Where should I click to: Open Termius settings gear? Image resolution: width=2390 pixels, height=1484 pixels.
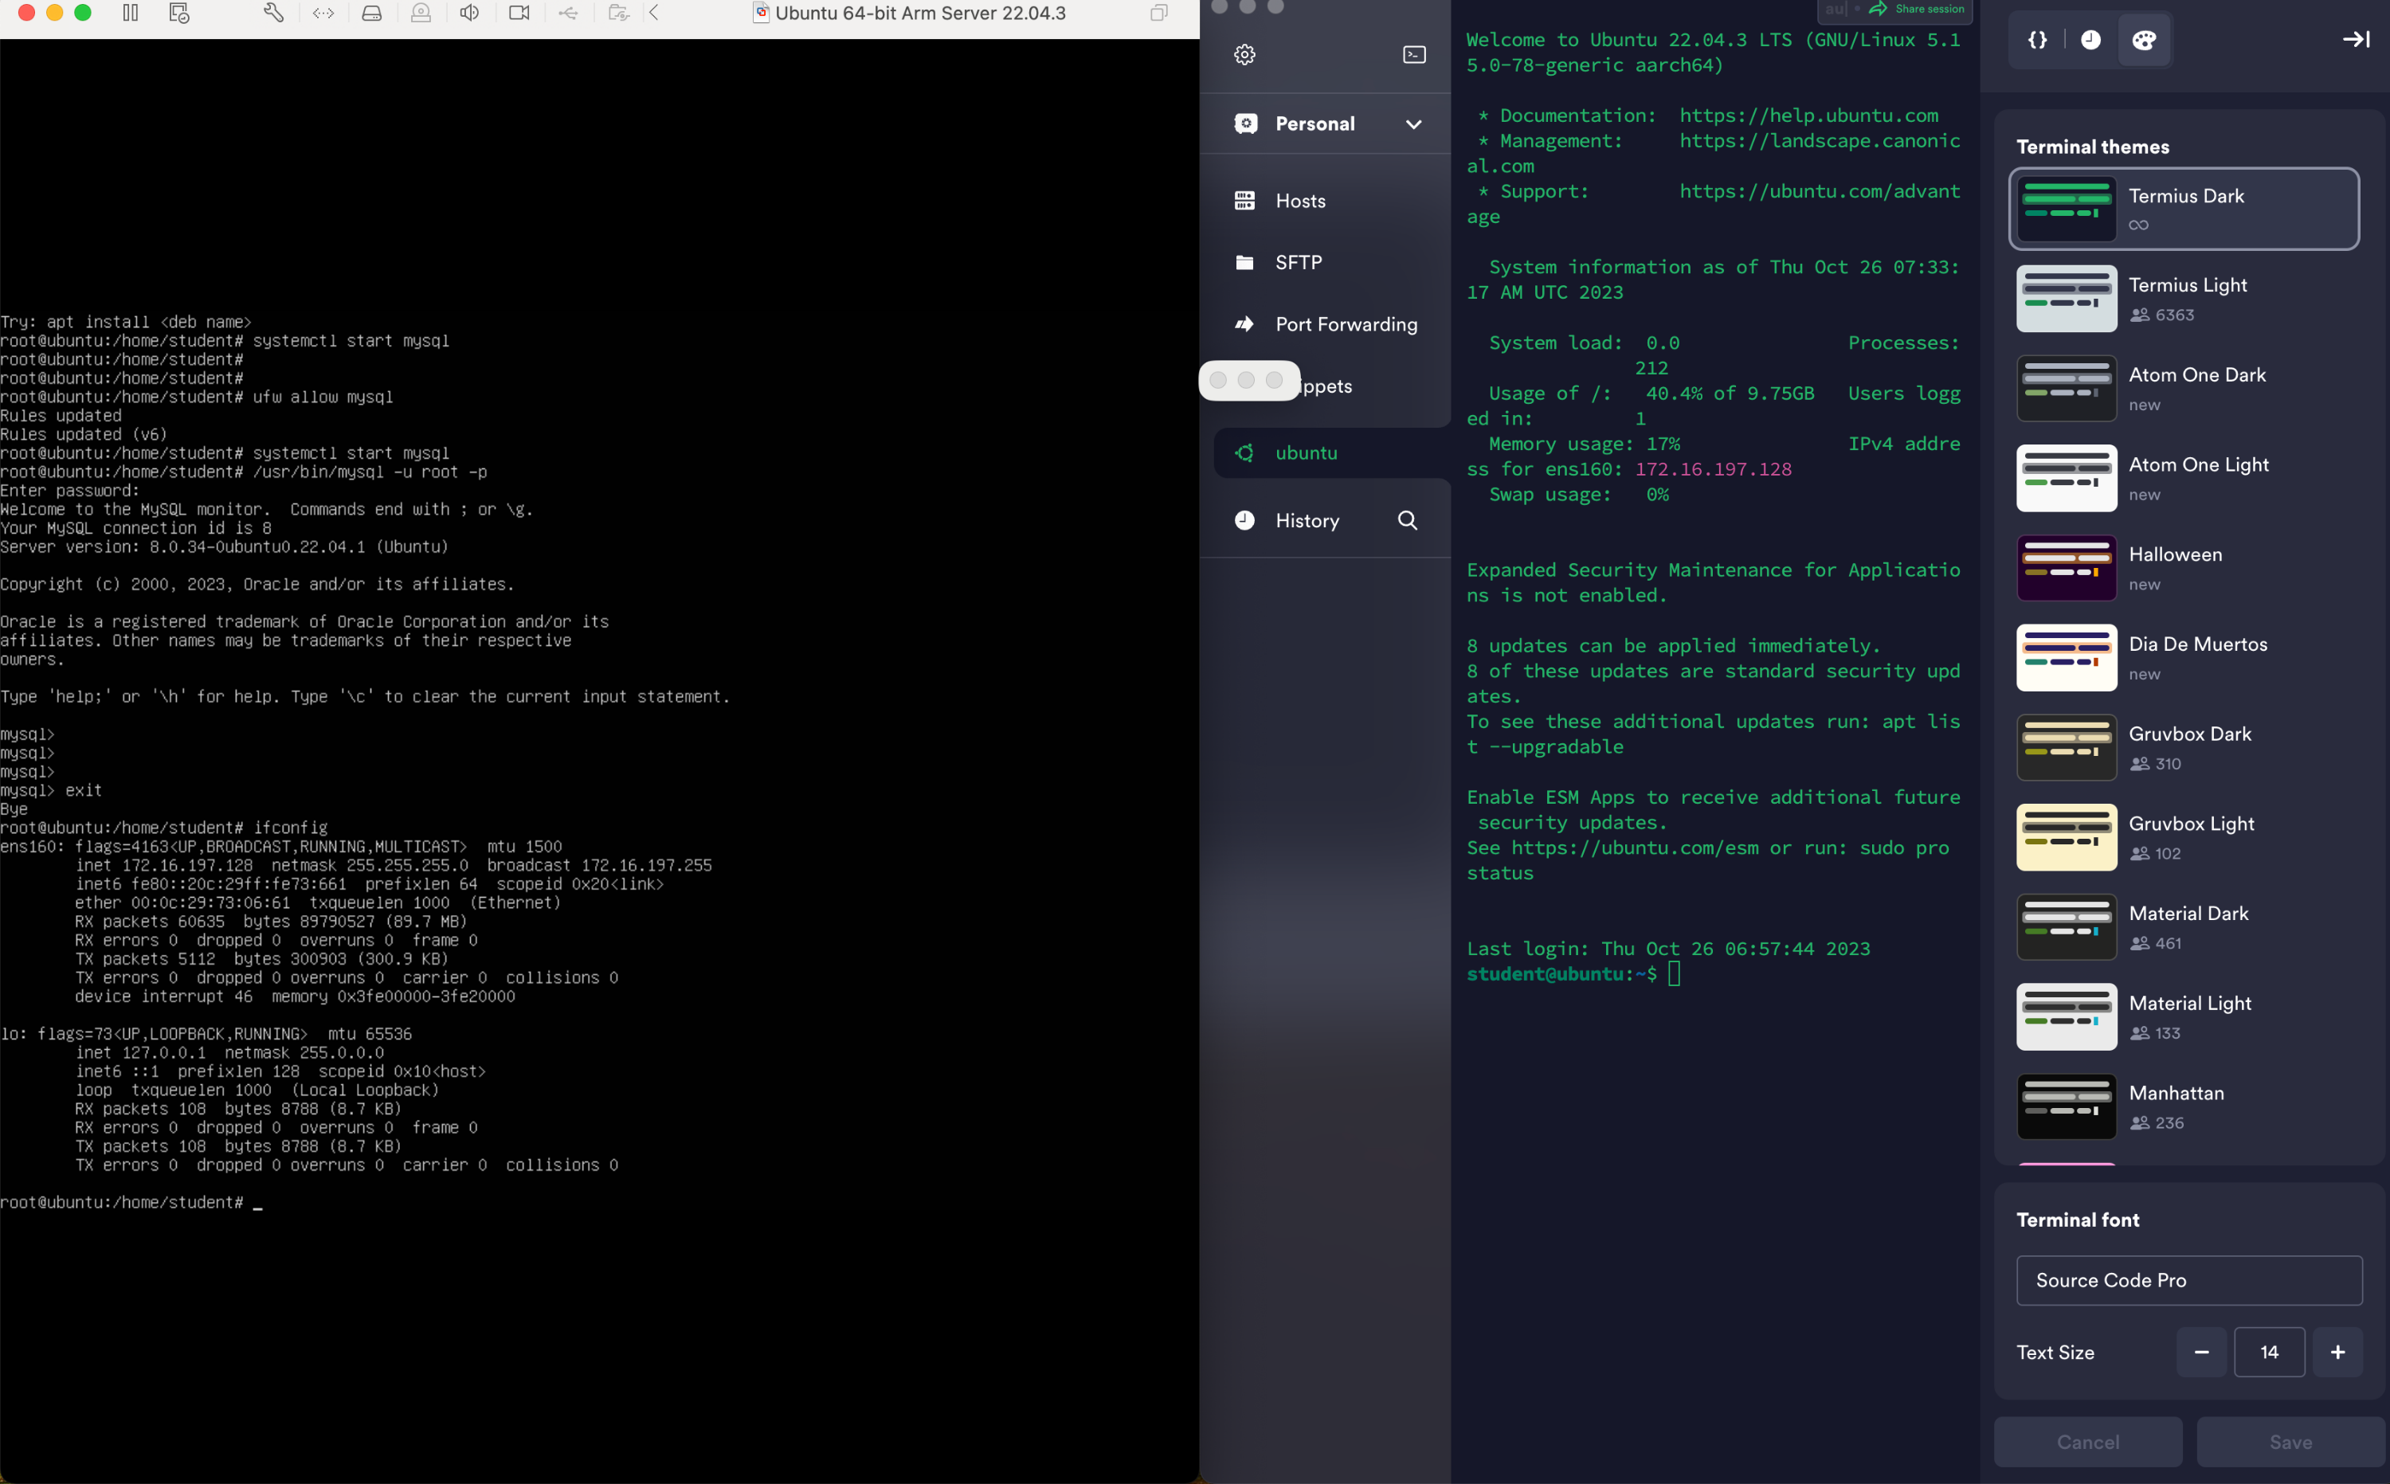(1244, 55)
